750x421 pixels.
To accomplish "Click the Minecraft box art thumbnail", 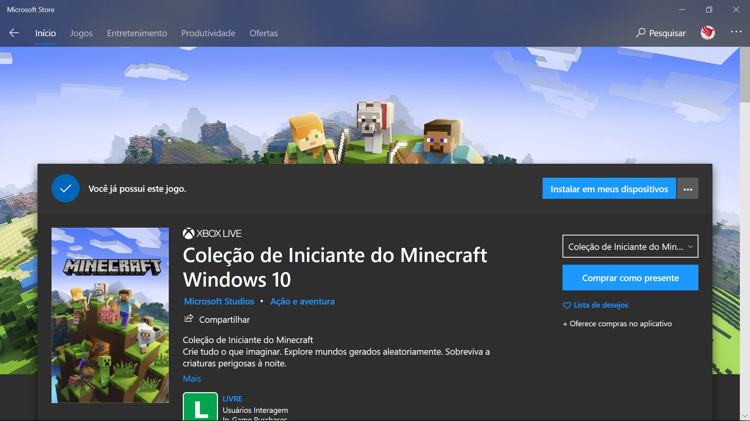I will 110,315.
